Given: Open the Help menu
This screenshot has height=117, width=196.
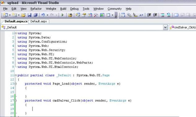Looking at the screenshot, I should [128, 9].
